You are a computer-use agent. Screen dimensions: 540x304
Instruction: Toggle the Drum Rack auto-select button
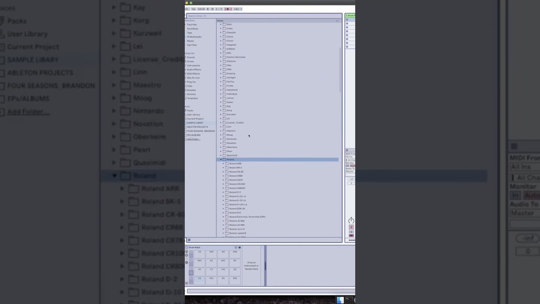click(x=187, y=283)
